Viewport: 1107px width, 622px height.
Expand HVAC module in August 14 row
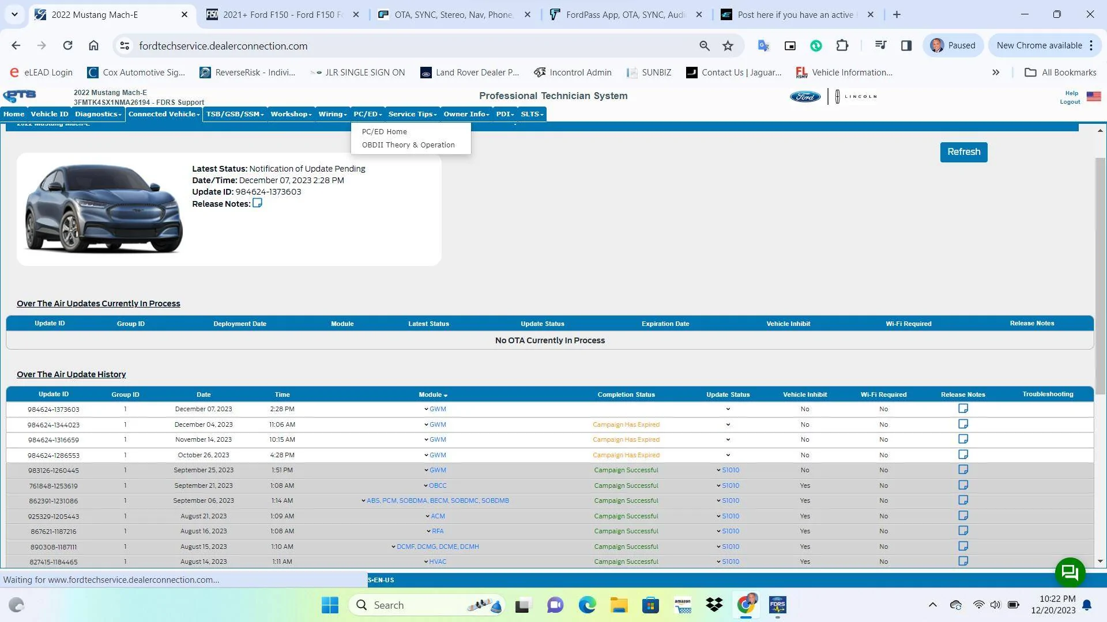435,562
